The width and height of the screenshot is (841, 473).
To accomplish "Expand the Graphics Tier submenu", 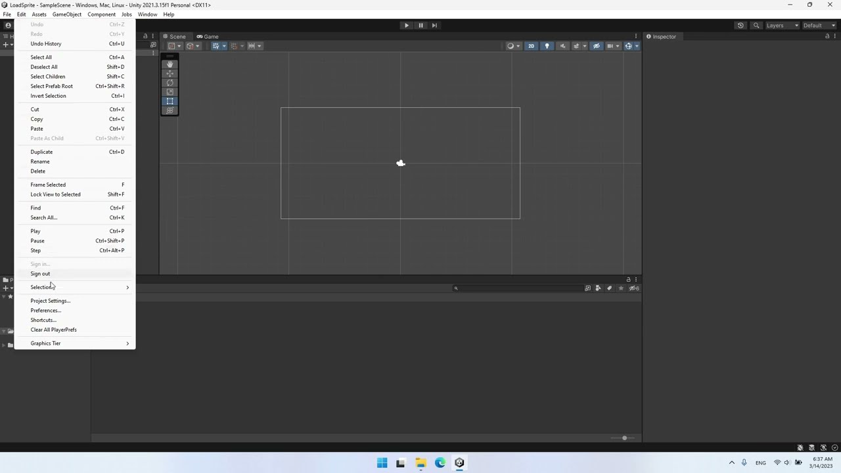I will 75,344.
